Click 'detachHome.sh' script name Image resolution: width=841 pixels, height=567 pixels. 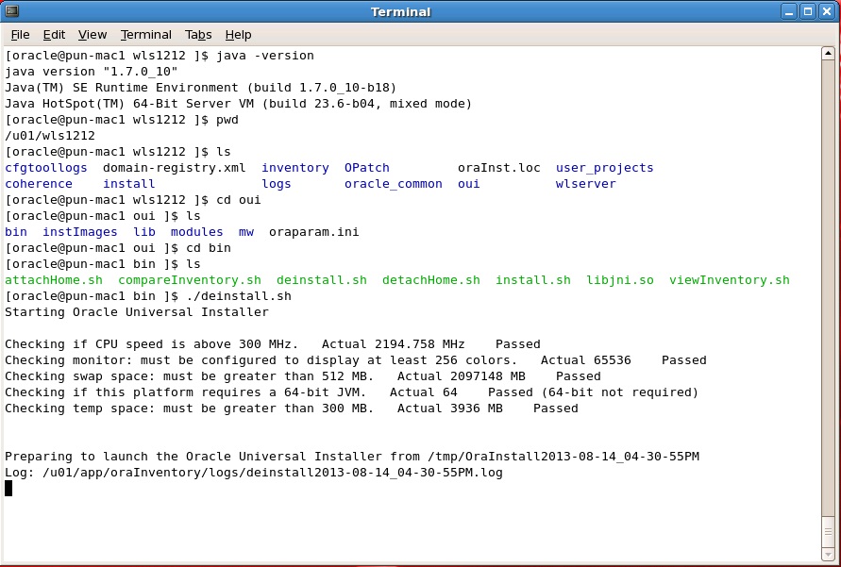click(431, 280)
